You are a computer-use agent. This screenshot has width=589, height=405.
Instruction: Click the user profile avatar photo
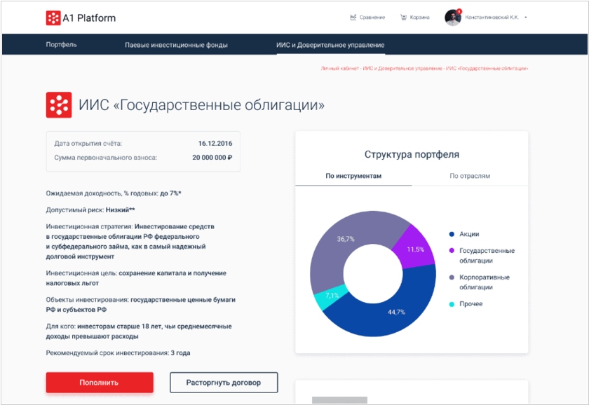click(x=452, y=18)
